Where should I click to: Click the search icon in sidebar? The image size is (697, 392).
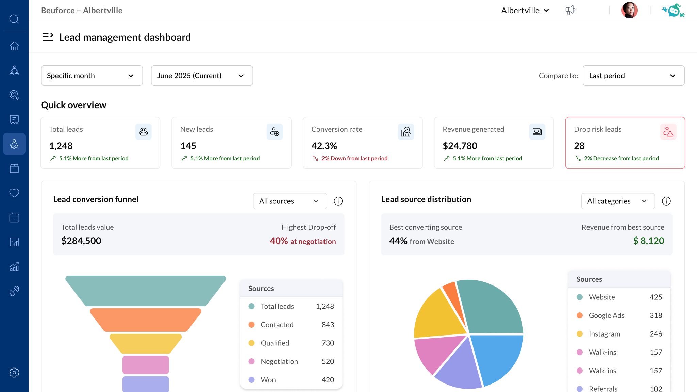pyautogui.click(x=14, y=19)
